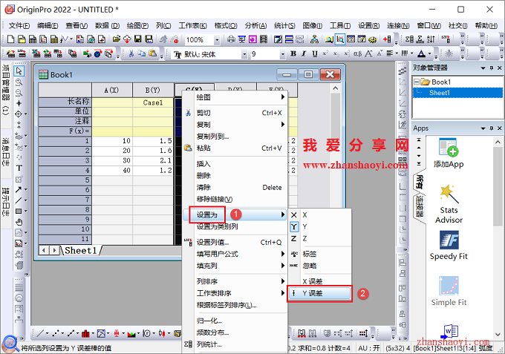Click the column statistics sigma icon
505x354 pixels.
(x=409, y=39)
